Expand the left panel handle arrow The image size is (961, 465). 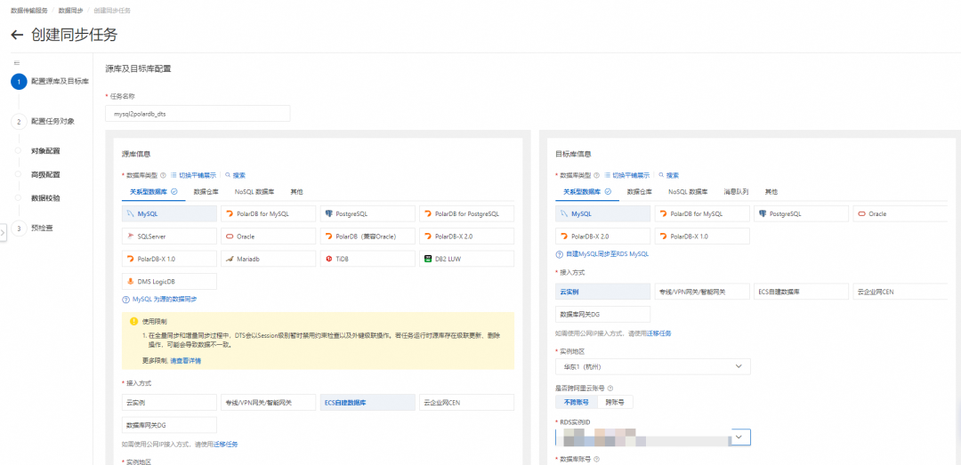[3, 233]
